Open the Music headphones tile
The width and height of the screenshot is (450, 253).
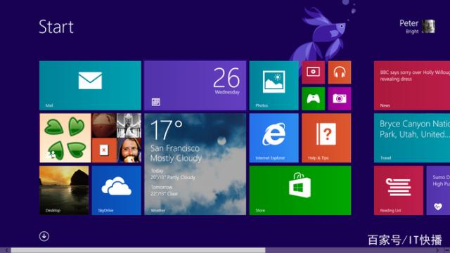point(340,72)
